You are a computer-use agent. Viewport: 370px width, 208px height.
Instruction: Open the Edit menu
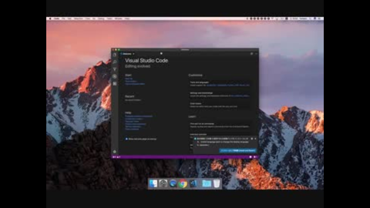pyautogui.click(x=69, y=18)
